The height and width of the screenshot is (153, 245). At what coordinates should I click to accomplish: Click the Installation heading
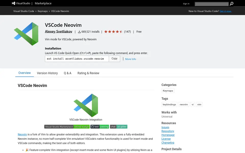pyautogui.click(x=53, y=48)
